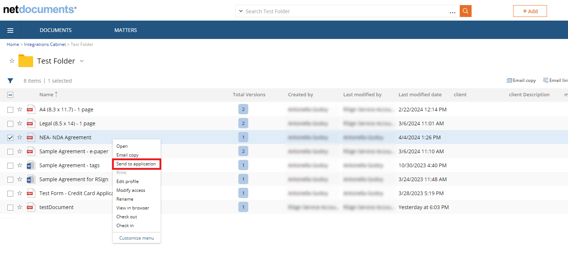Open the hamburger navigation menu
This screenshot has width=568, height=269.
click(10, 30)
